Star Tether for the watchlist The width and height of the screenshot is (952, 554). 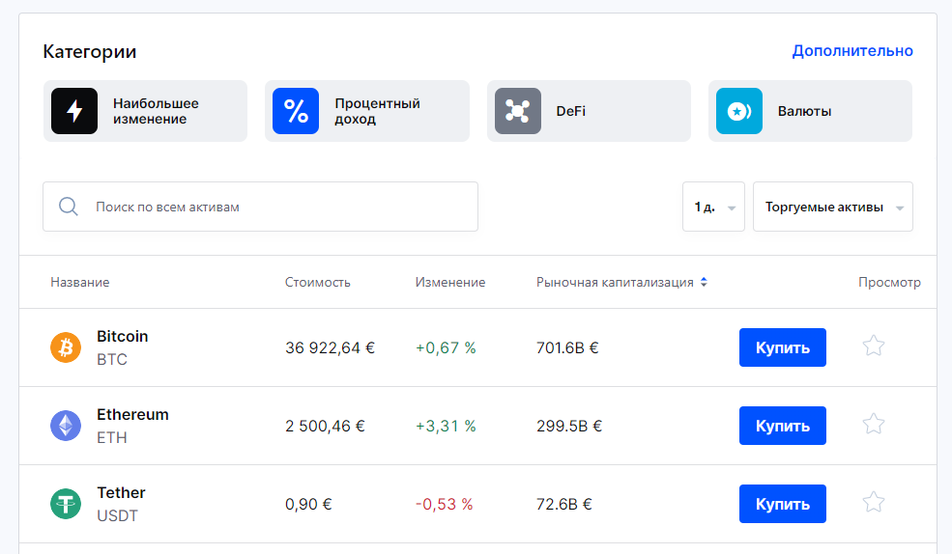click(x=874, y=502)
